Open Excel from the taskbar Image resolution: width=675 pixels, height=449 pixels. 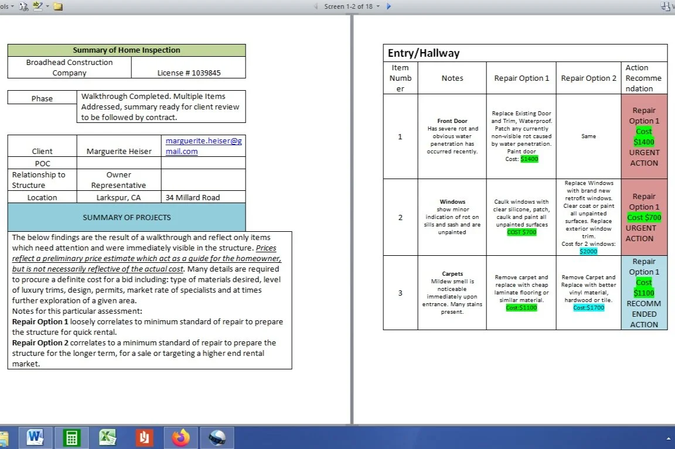click(x=108, y=438)
